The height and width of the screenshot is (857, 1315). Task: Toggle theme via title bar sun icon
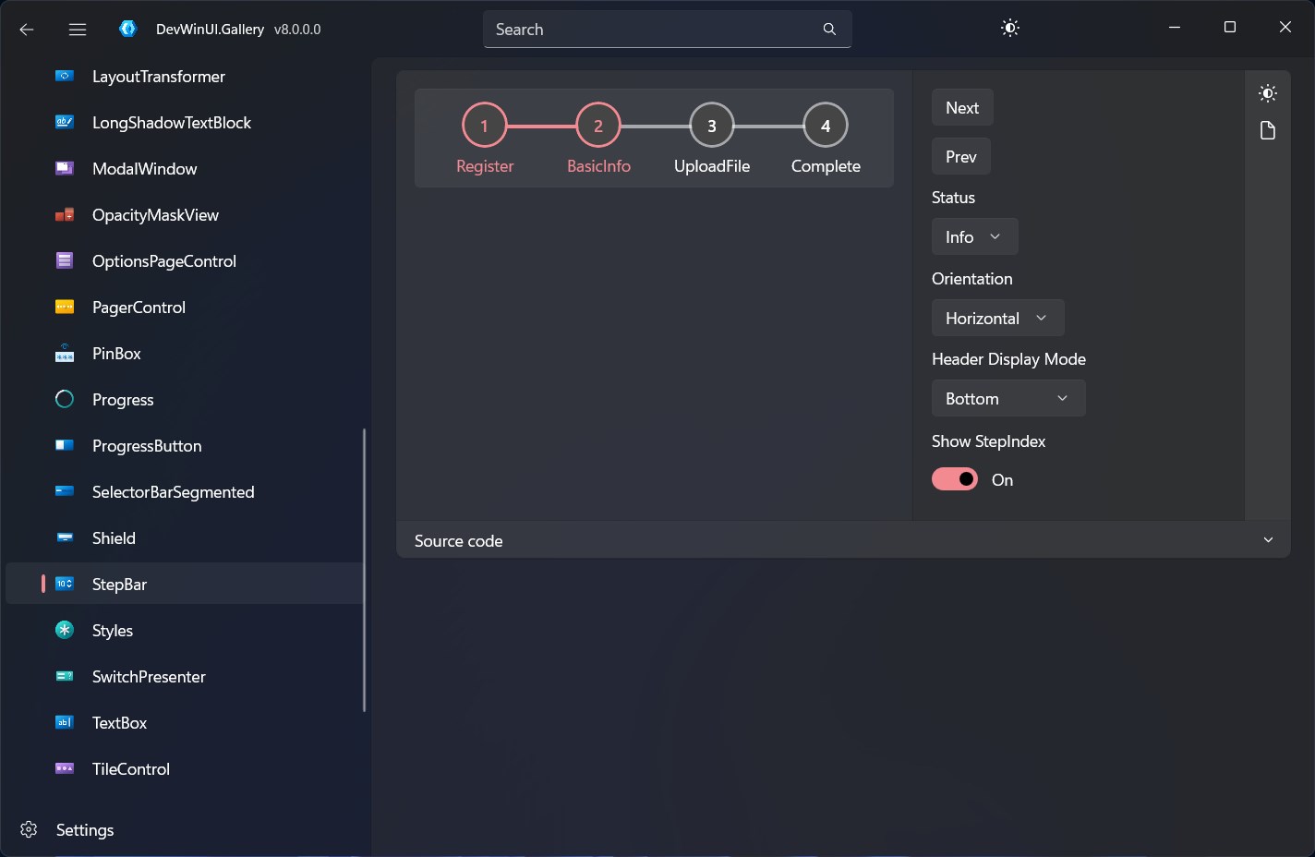coord(1010,29)
